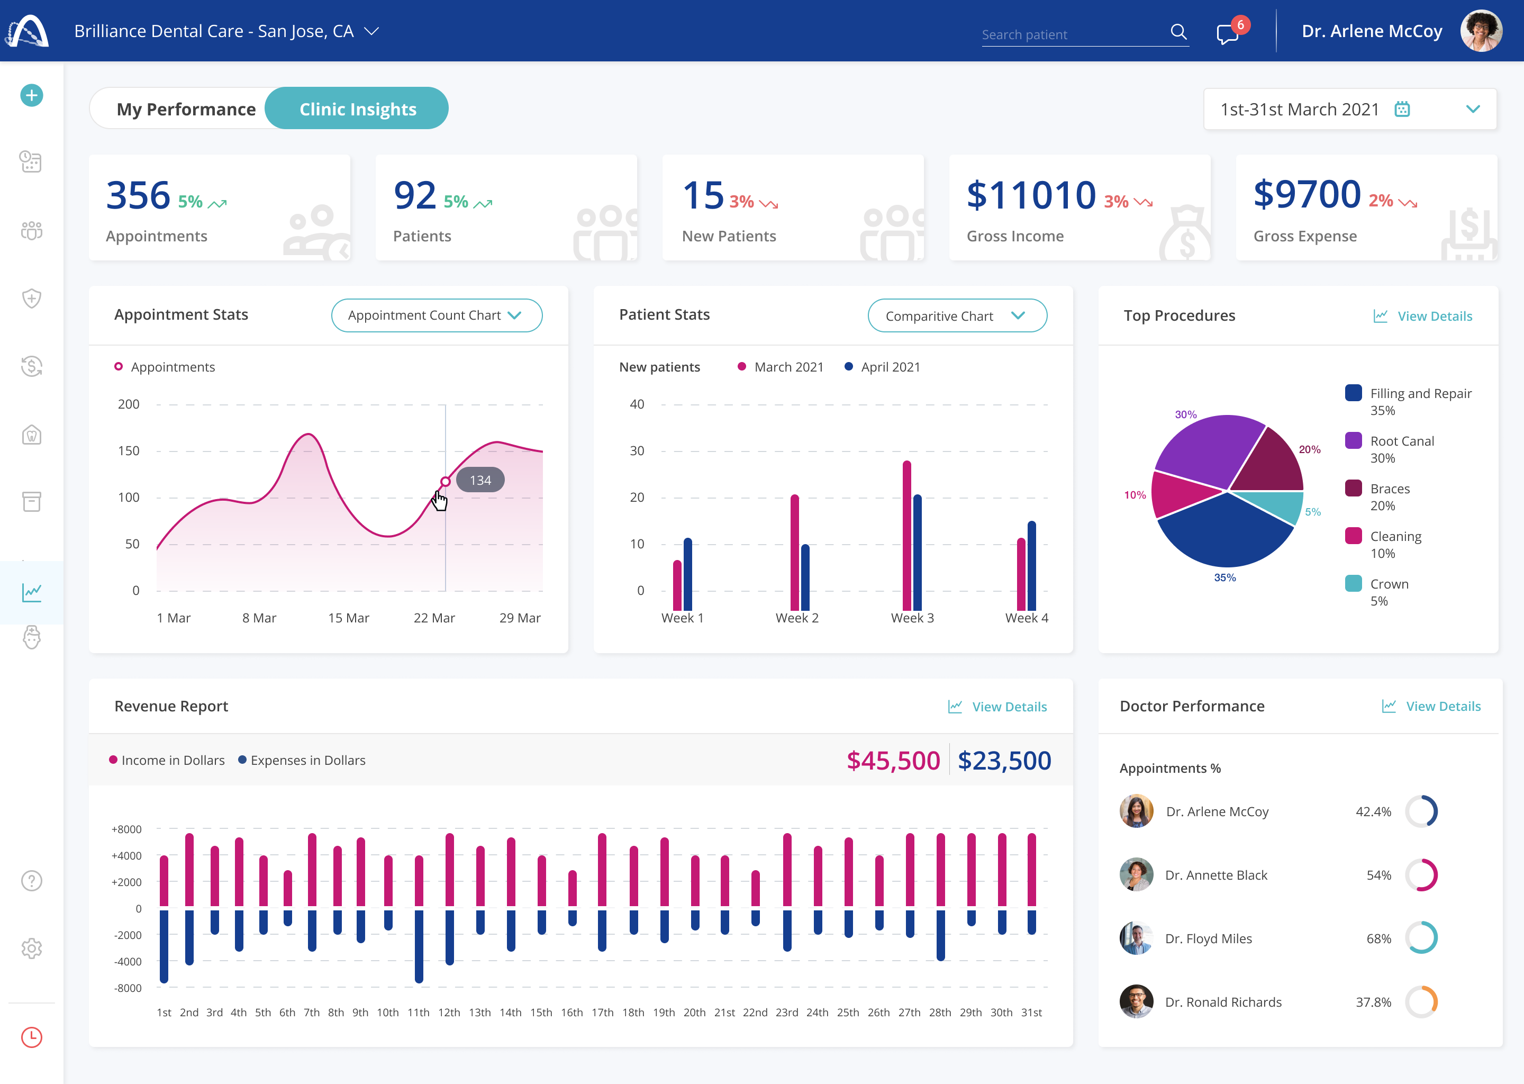Click Dr. Floyd Miles progress ring 68%

point(1421,938)
